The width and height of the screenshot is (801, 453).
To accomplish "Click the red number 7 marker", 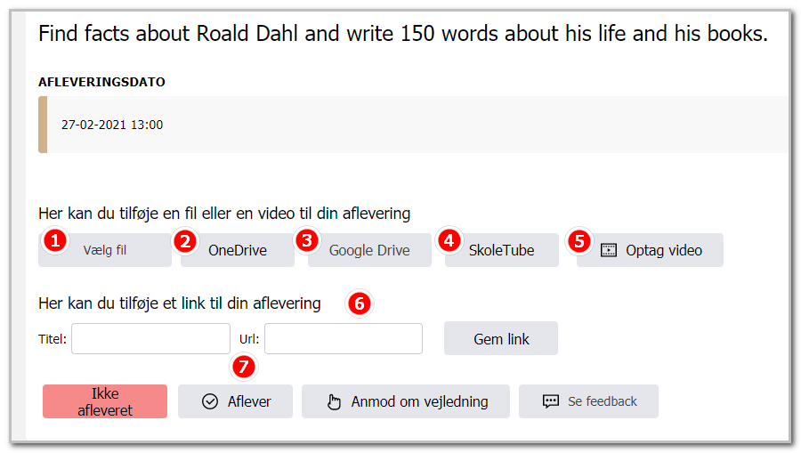I will coord(244,367).
